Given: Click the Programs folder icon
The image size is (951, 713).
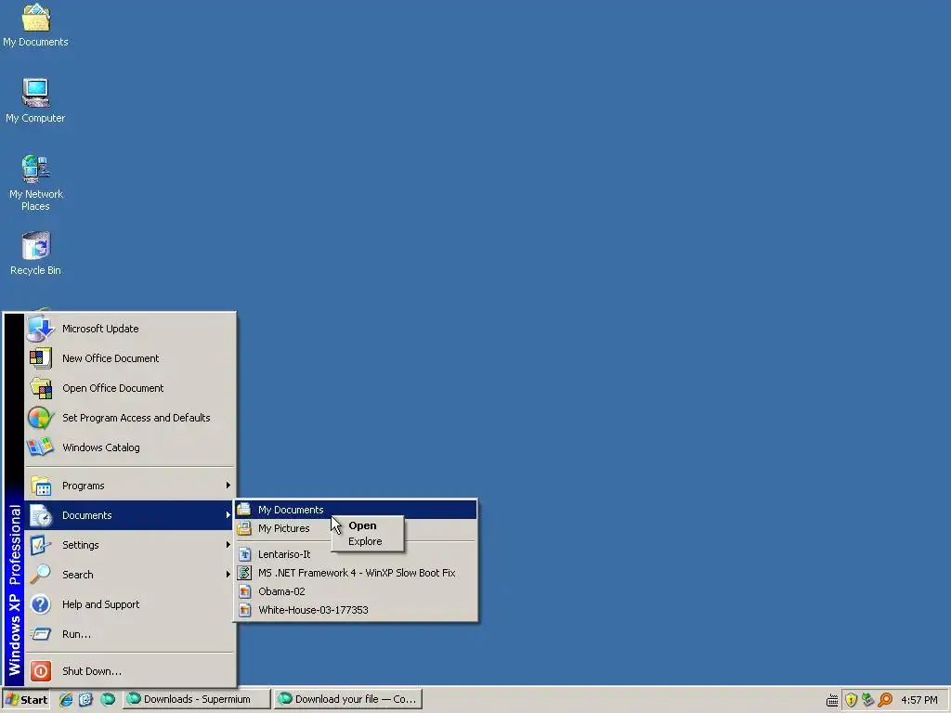Looking at the screenshot, I should tap(41, 486).
